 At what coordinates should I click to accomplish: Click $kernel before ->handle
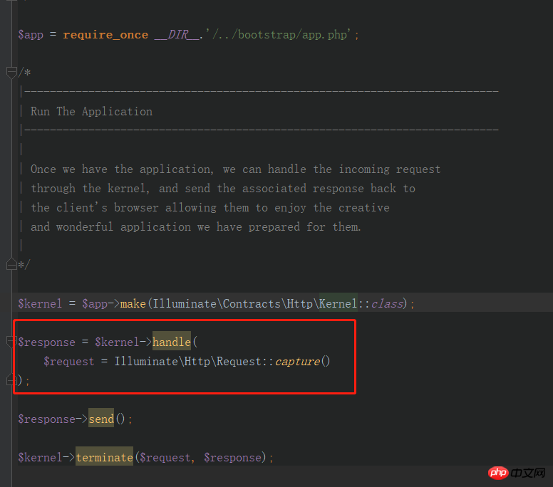pyautogui.click(x=117, y=342)
